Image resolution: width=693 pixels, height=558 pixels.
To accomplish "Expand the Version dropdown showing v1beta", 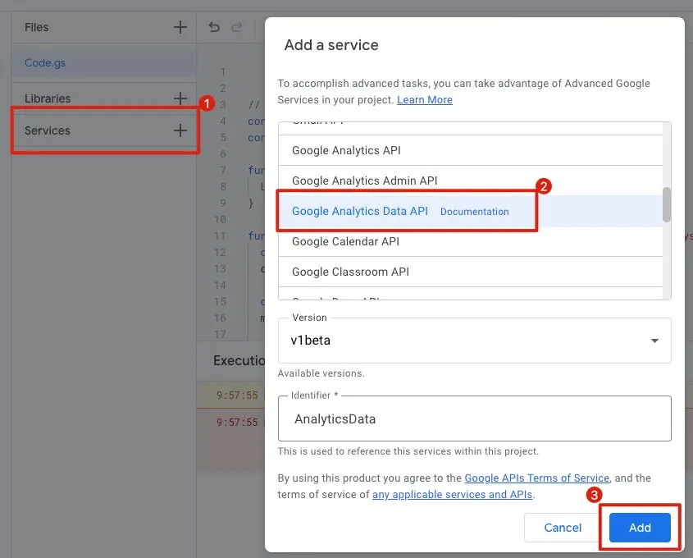I will pos(474,341).
